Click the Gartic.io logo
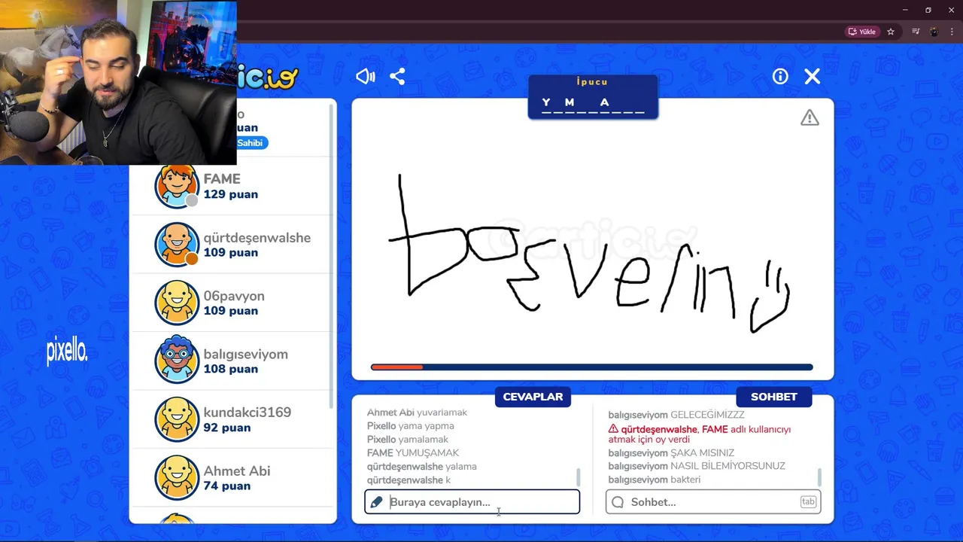963x542 pixels. [268, 77]
